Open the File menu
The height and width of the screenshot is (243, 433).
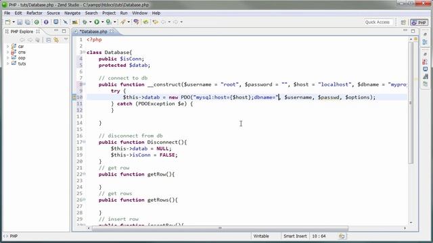tap(7, 13)
